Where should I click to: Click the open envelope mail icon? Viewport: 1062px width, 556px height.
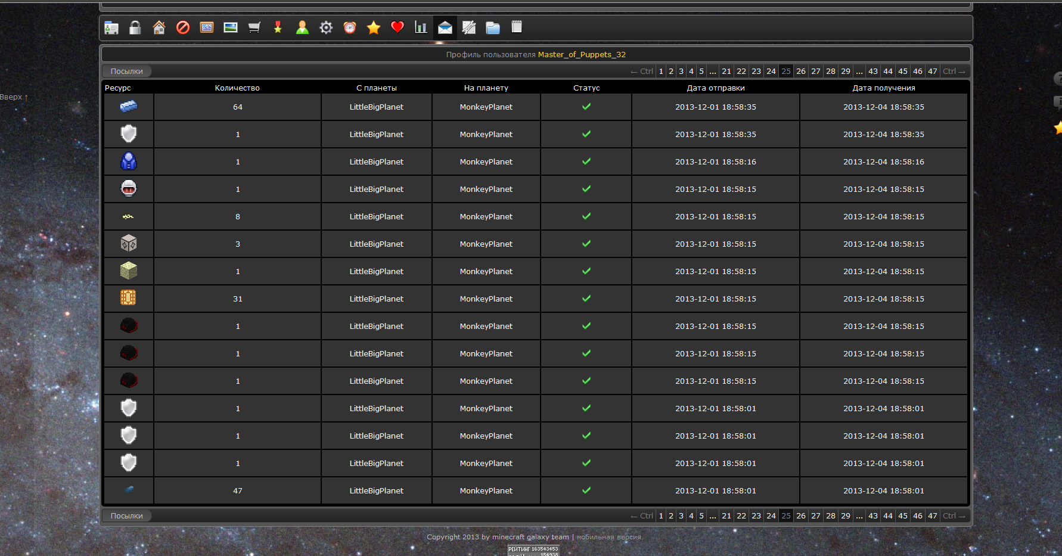445,27
